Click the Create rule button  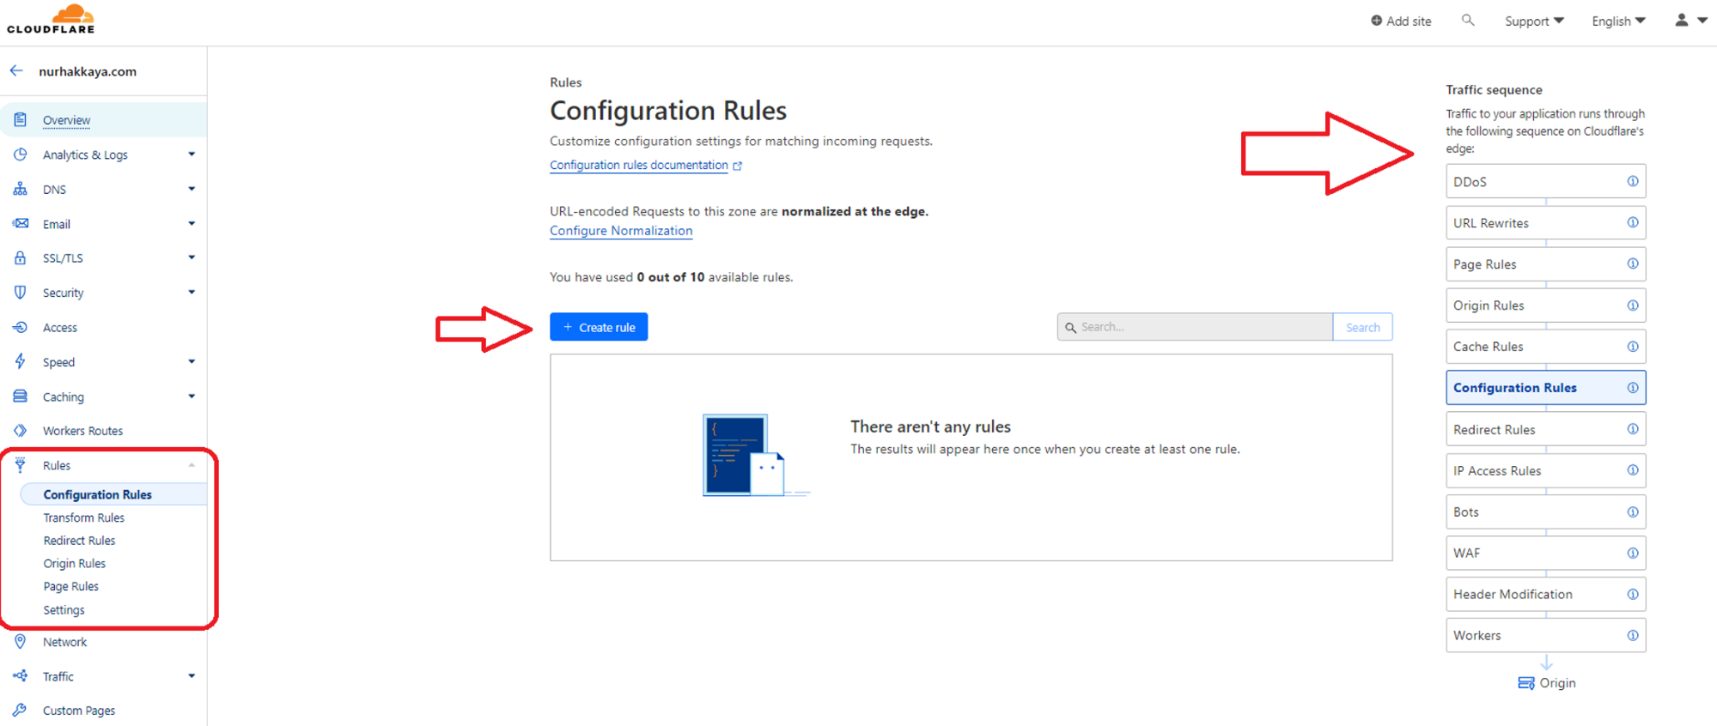coord(599,327)
